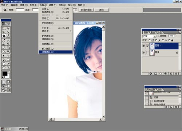Image resolution: width=182 pixels, height=131 pixels.
Task: Select the Slice tool
Action: (x=8, y=36)
